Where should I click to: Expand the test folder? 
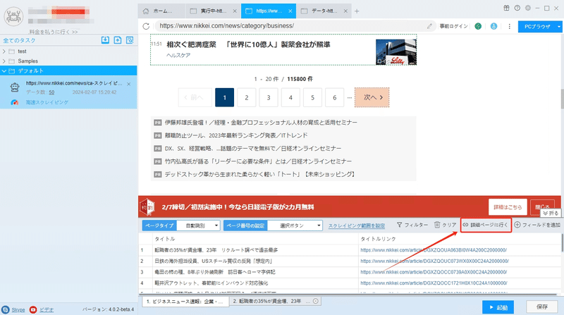pos(4,51)
